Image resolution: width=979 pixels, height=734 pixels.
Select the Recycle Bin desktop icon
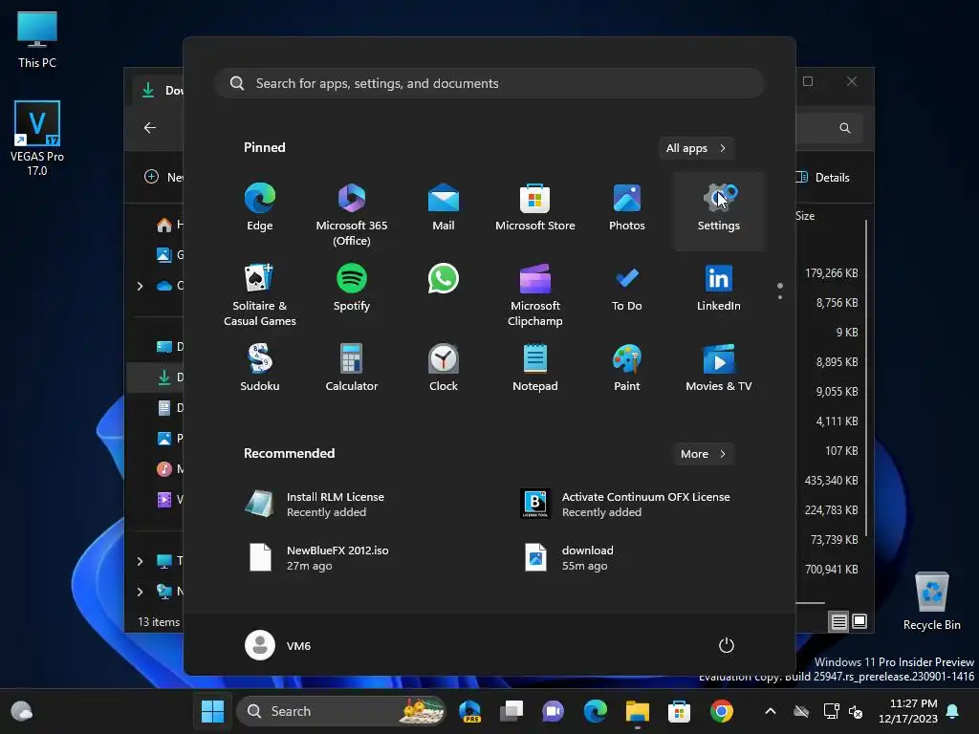click(931, 602)
